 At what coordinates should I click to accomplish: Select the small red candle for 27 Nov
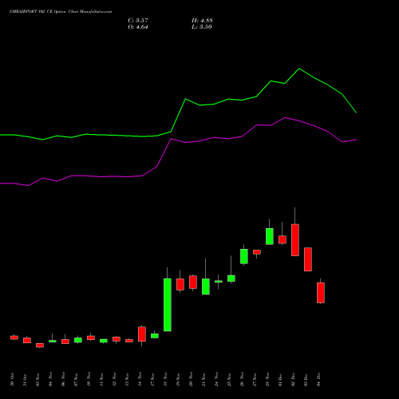pos(257,252)
